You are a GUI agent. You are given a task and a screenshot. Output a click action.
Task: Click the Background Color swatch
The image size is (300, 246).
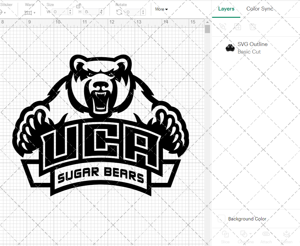pos(221,219)
